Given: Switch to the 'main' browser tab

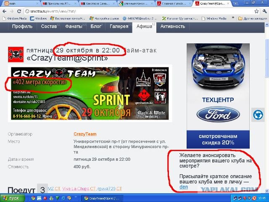Looking at the screenshot, I should 20,3.
